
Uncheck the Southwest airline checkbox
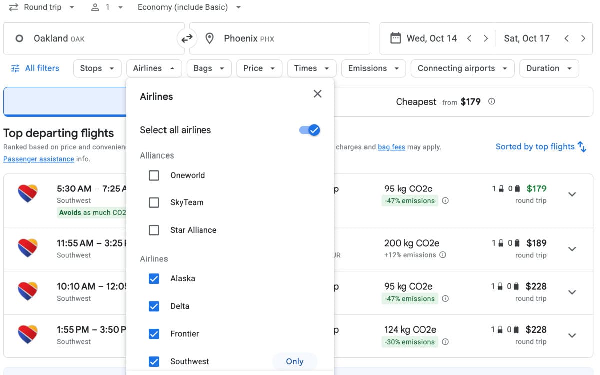[x=154, y=361]
